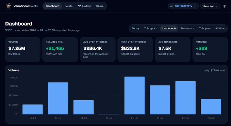Click the 19 Jul axis label
This screenshot has height=126, width=231.
(x=109, y=118)
